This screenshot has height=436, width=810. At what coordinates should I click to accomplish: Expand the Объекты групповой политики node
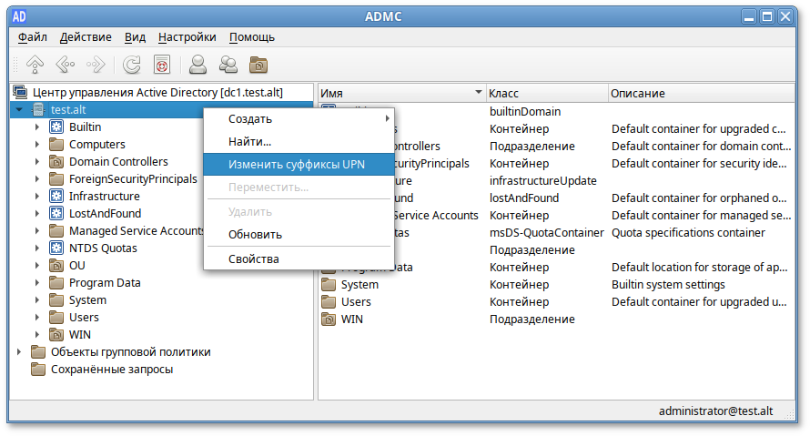[x=19, y=351]
